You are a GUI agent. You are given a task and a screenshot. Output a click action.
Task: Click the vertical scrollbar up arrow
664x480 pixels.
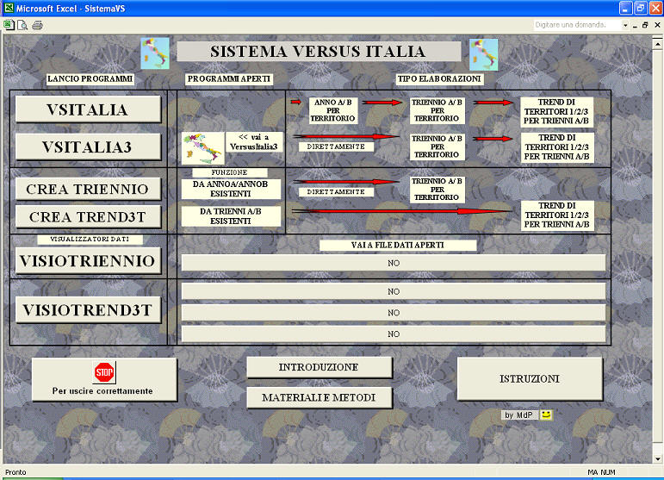[657, 43]
